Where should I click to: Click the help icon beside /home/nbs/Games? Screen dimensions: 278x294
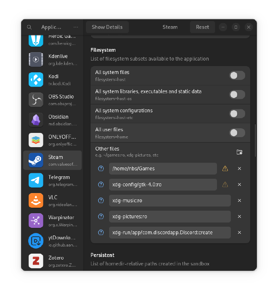tap(101, 169)
